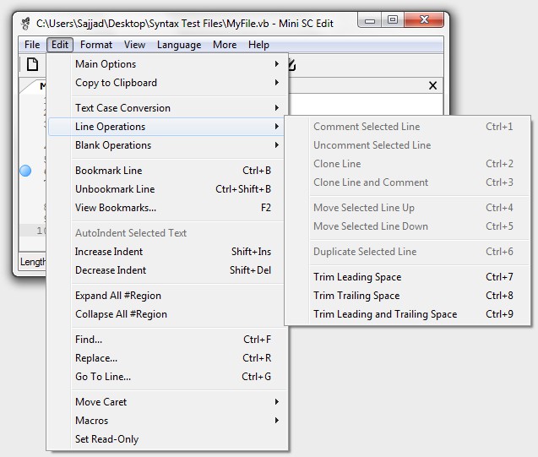
Task: Click the Length status bar label
Action: (x=33, y=262)
